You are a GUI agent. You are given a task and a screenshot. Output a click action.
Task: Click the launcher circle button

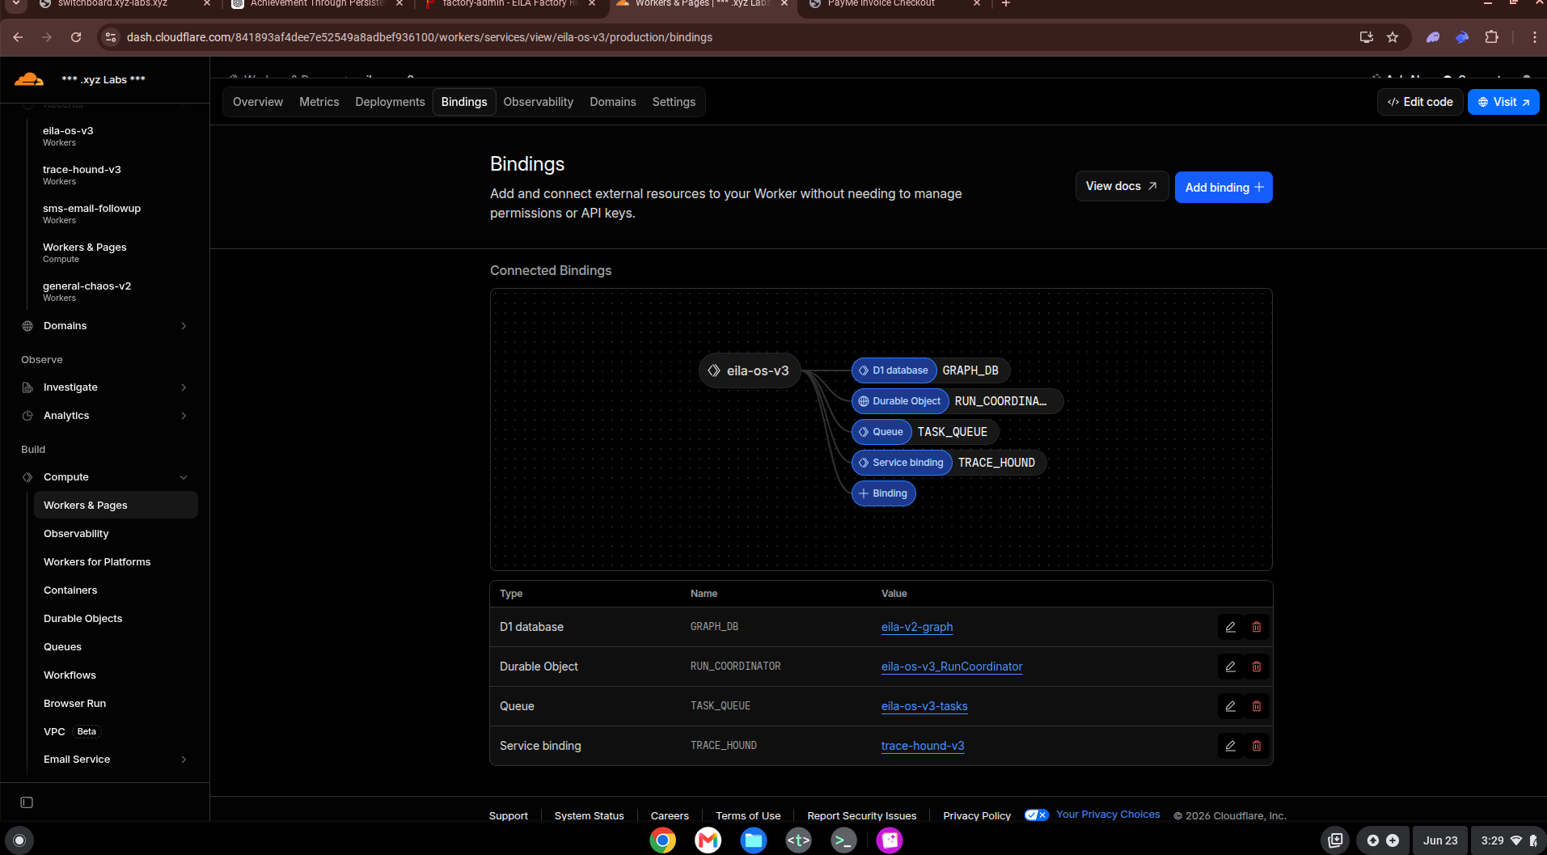(x=19, y=840)
